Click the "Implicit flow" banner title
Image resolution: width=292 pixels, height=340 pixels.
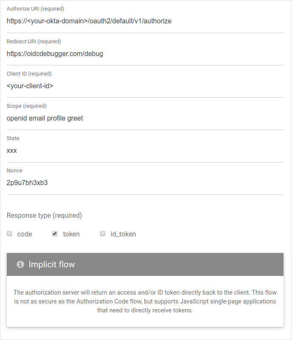coord(51,264)
